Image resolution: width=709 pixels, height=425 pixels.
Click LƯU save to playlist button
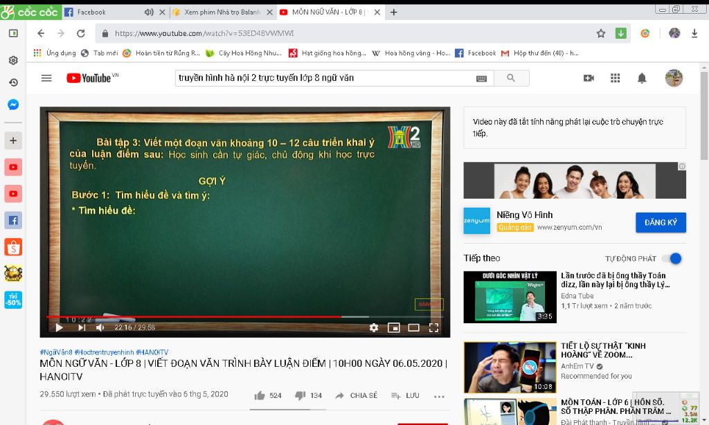pyautogui.click(x=405, y=396)
